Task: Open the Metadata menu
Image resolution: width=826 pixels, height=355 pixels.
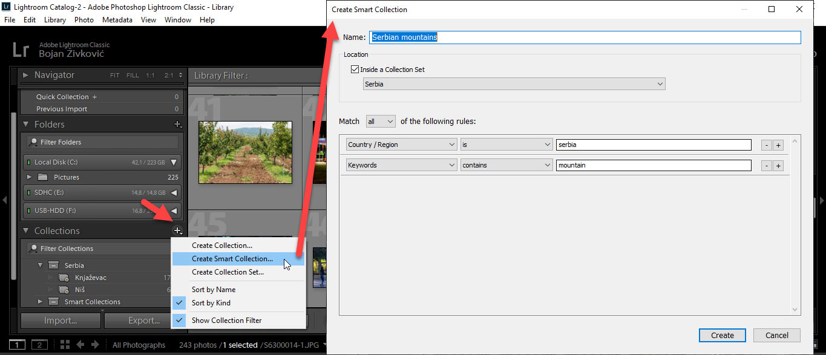Action: tap(117, 19)
